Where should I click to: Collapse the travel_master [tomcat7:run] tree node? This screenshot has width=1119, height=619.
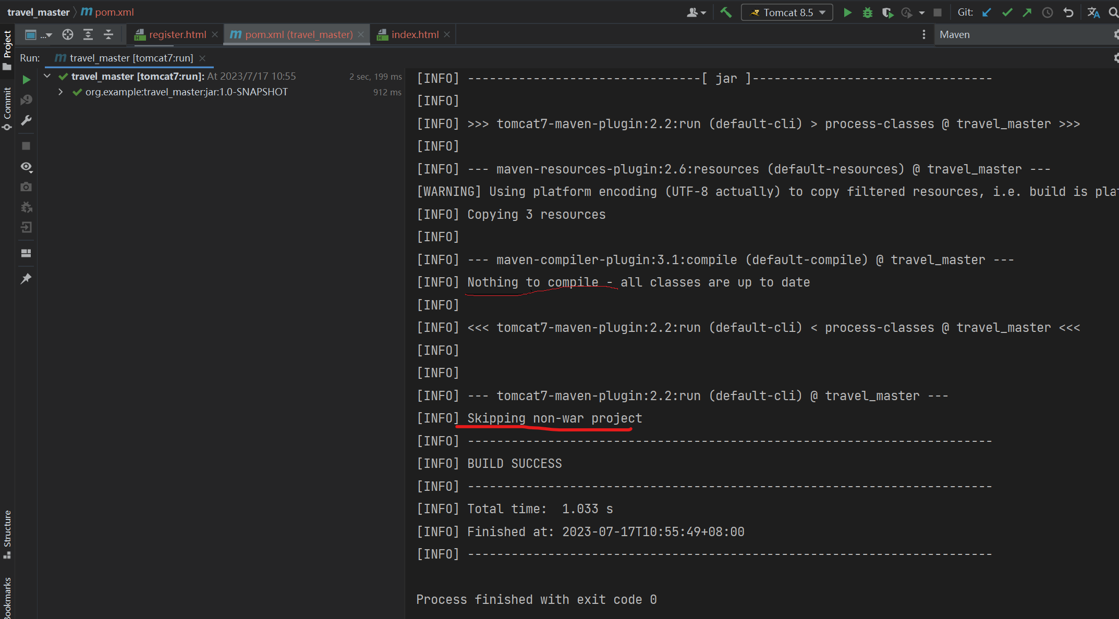coord(47,77)
